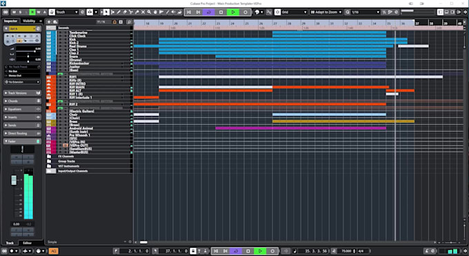This screenshot has width=469, height=256.
Task: Switch to the Track tab at bottom
Action: click(x=10, y=243)
